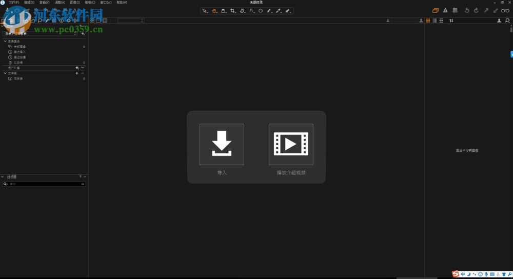Open the 图像(I) menu

coord(74,2)
